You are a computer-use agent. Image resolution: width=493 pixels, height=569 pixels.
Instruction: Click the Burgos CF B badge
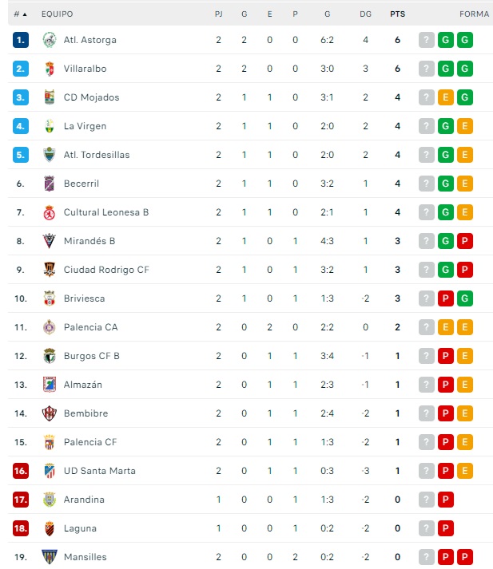[x=49, y=356]
